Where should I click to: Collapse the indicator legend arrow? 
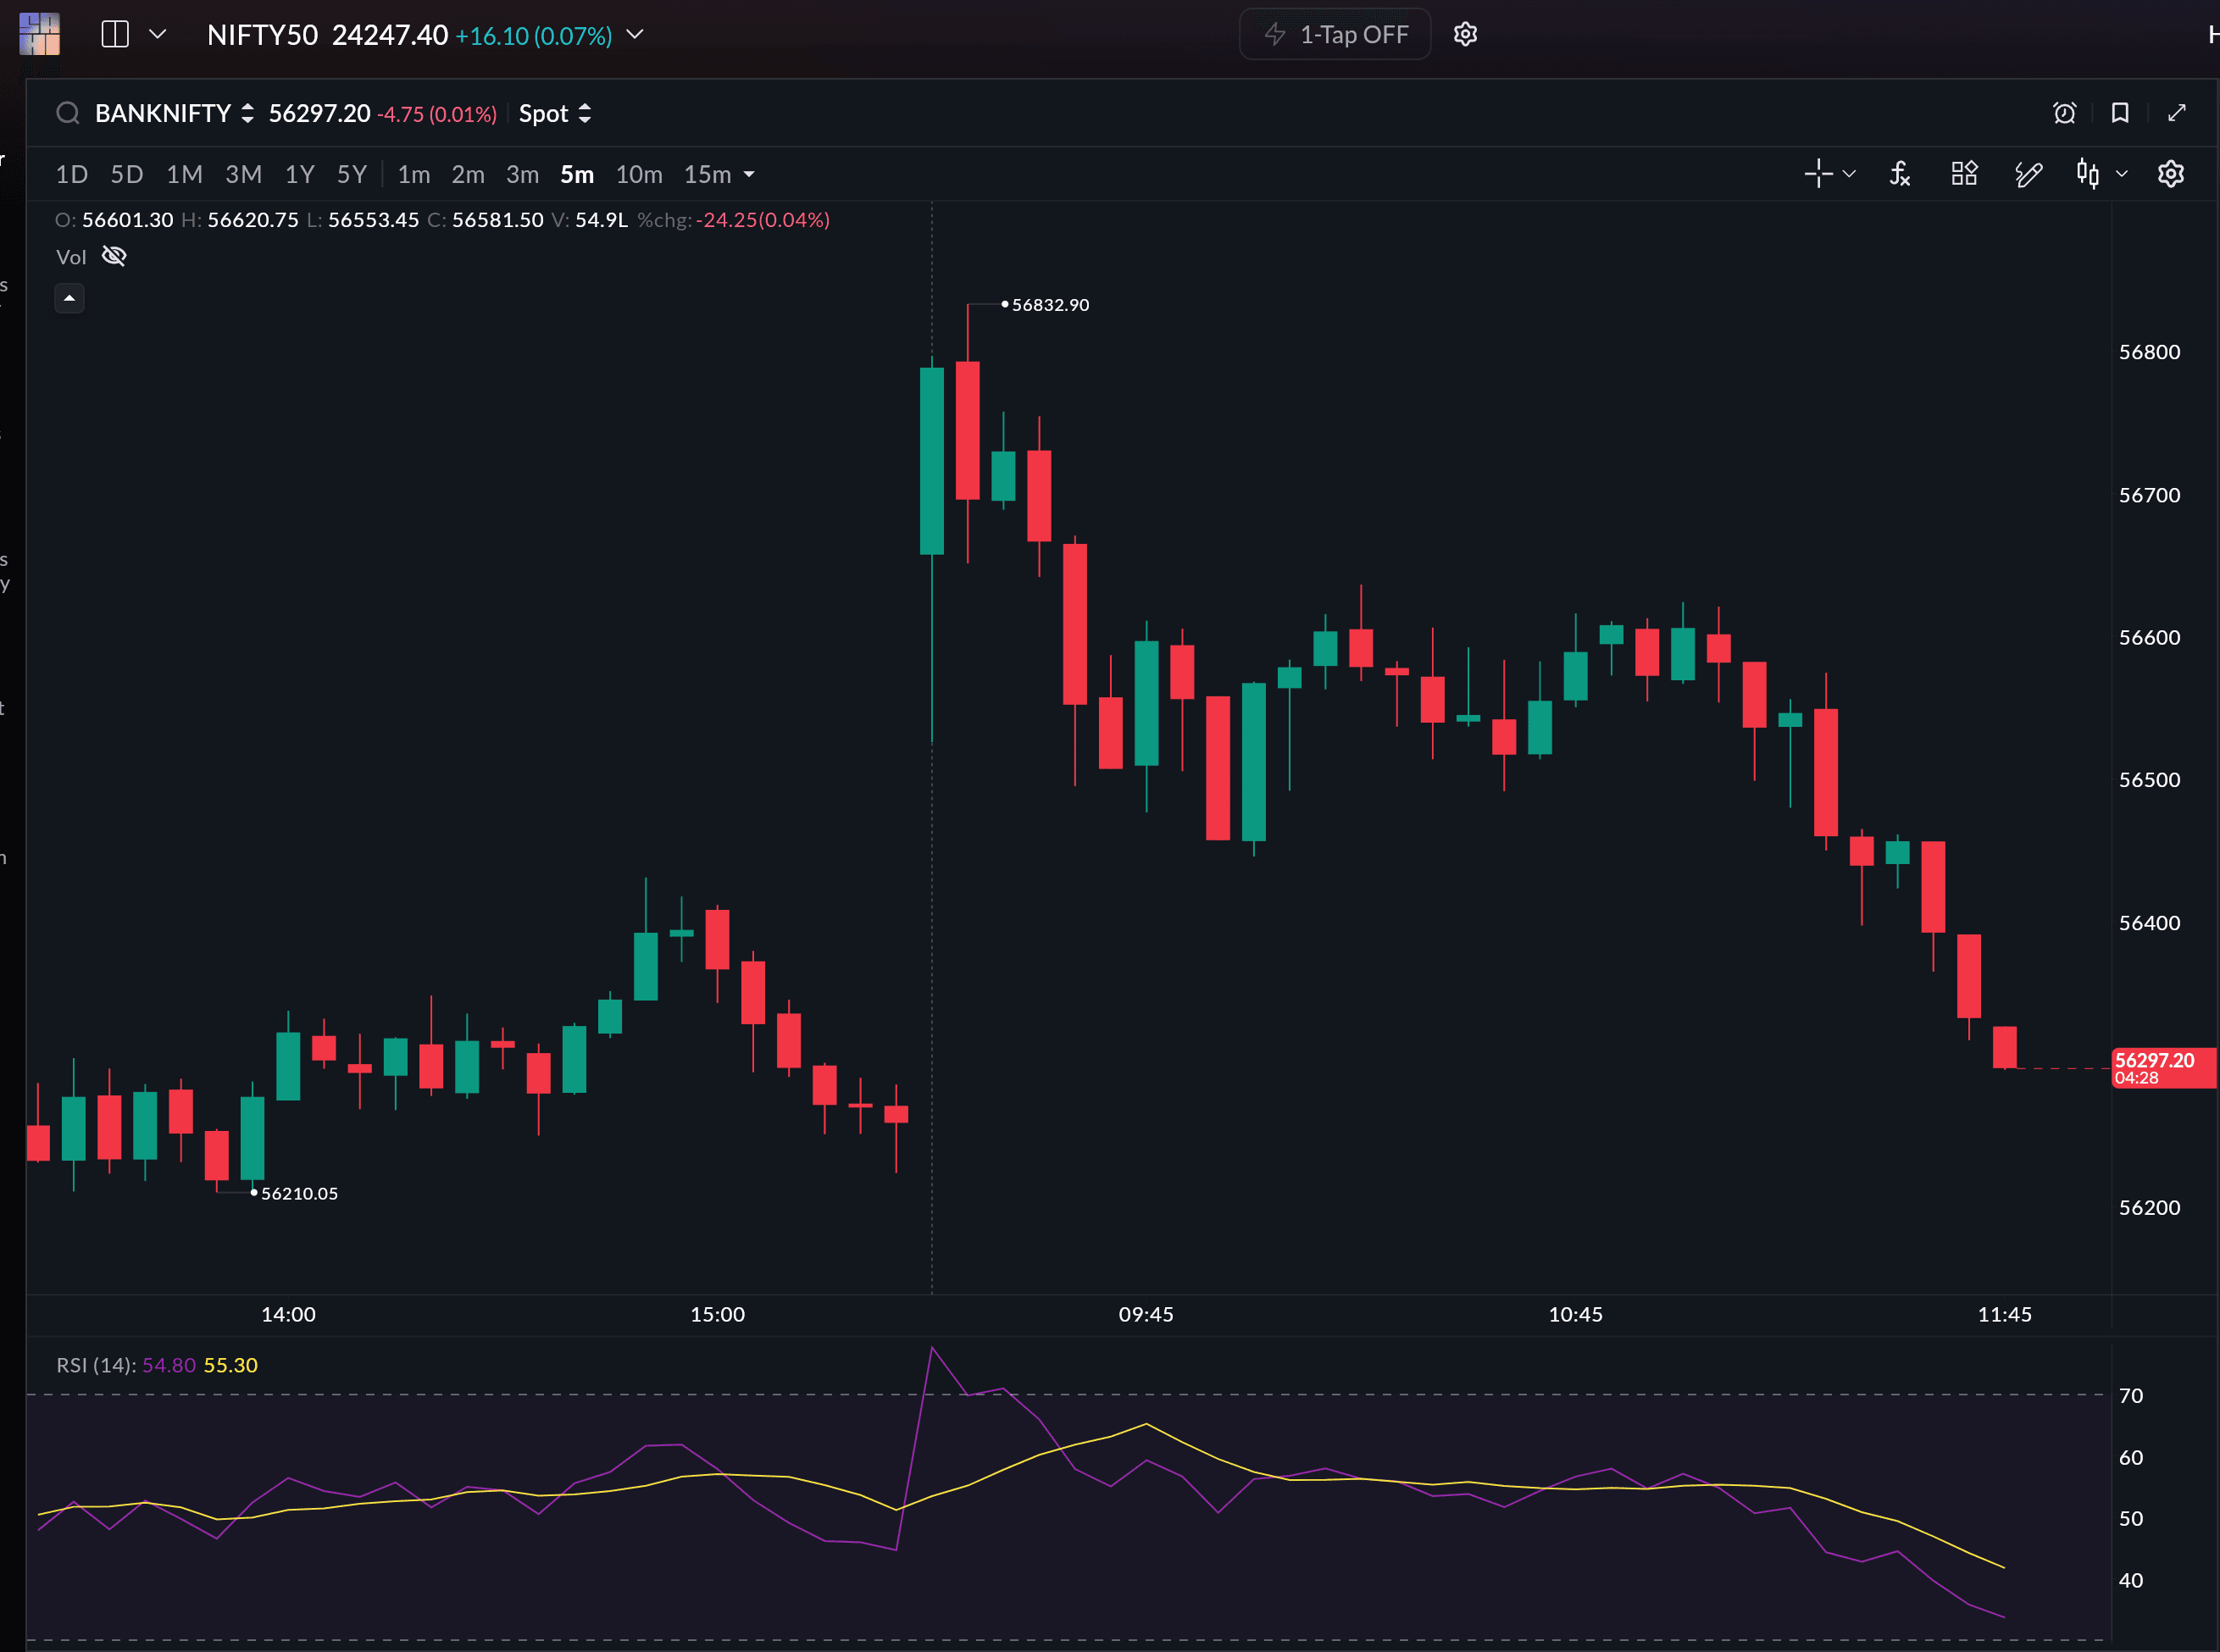pos(69,299)
